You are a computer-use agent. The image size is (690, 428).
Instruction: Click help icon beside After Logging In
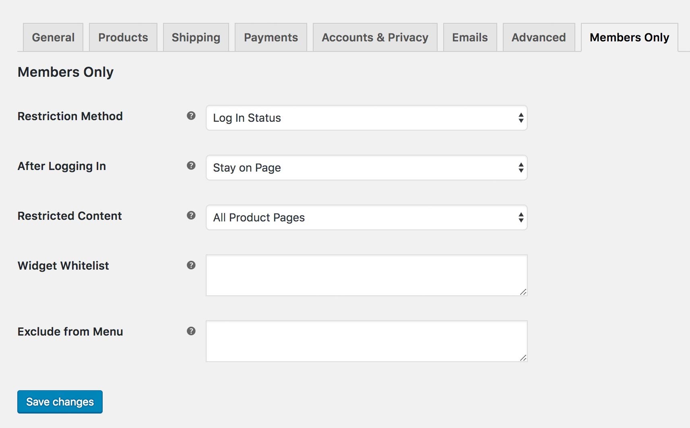pyautogui.click(x=191, y=166)
